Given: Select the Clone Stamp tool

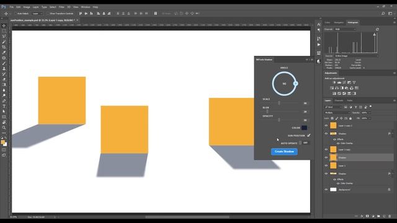Looking at the screenshot, I should click(4, 69).
